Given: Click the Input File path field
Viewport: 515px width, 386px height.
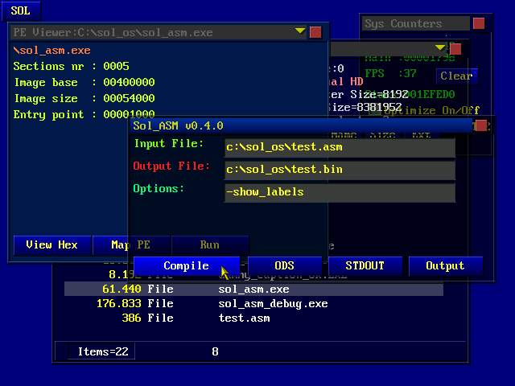Looking at the screenshot, I should click(x=340, y=147).
